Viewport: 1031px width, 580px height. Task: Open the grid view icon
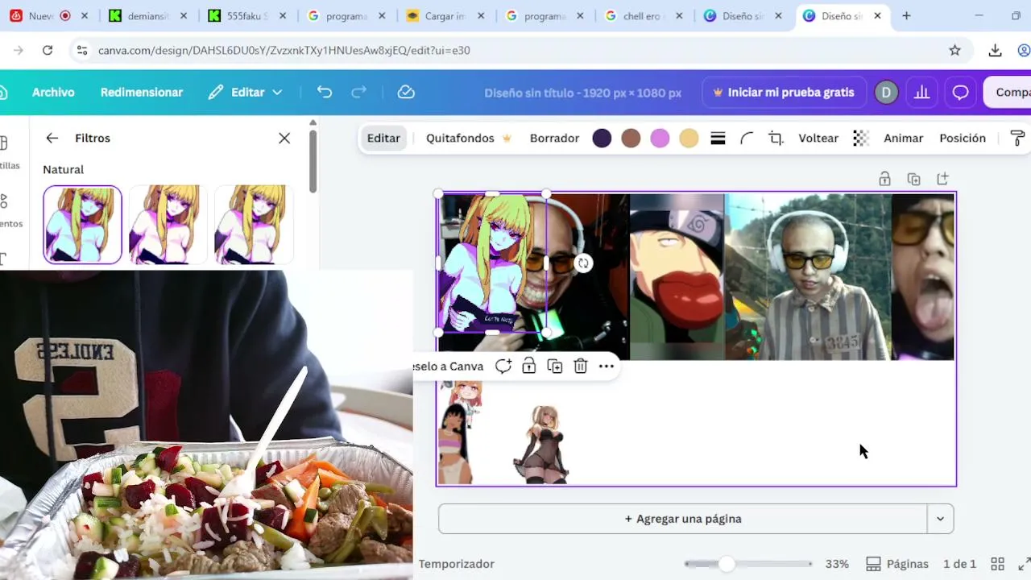(997, 564)
